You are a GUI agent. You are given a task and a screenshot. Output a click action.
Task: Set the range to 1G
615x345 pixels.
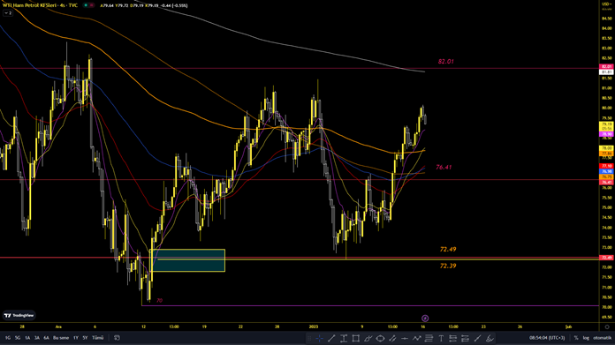coord(8,338)
